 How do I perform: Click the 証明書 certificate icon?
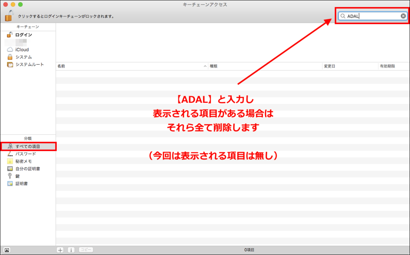[x=10, y=184]
